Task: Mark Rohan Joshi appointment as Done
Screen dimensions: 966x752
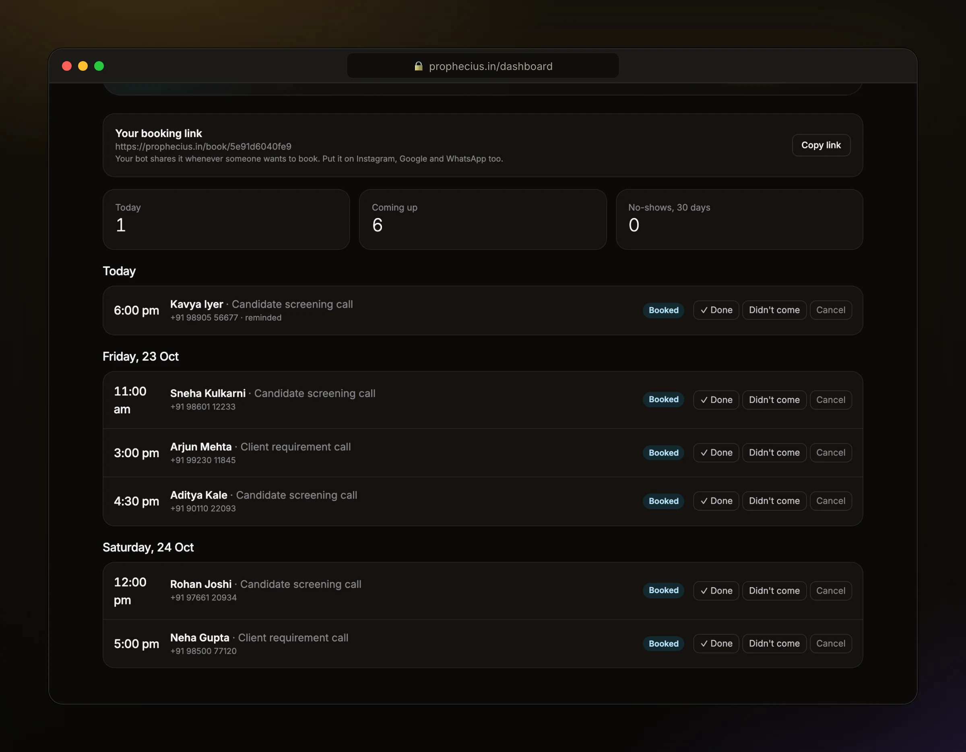Action: tap(716, 591)
